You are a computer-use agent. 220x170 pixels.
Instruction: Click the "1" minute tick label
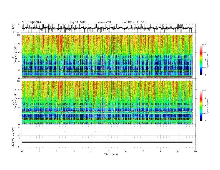coord(39,151)
